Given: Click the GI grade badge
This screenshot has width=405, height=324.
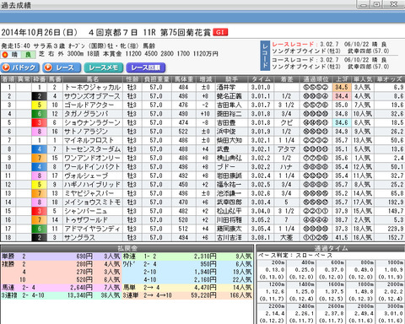Looking at the screenshot, I should (220, 32).
